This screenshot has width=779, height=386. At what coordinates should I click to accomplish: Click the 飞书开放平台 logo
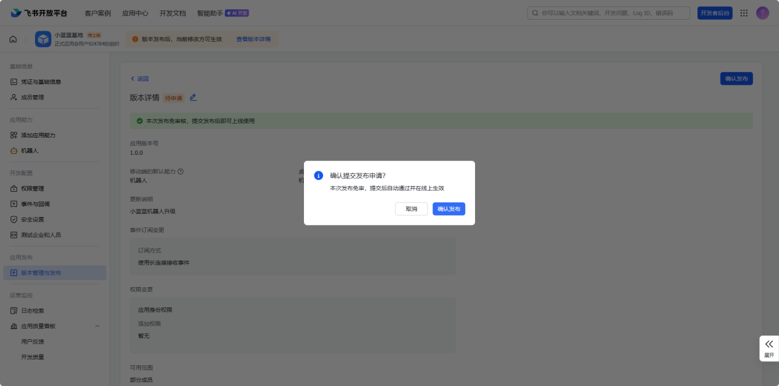pos(39,13)
